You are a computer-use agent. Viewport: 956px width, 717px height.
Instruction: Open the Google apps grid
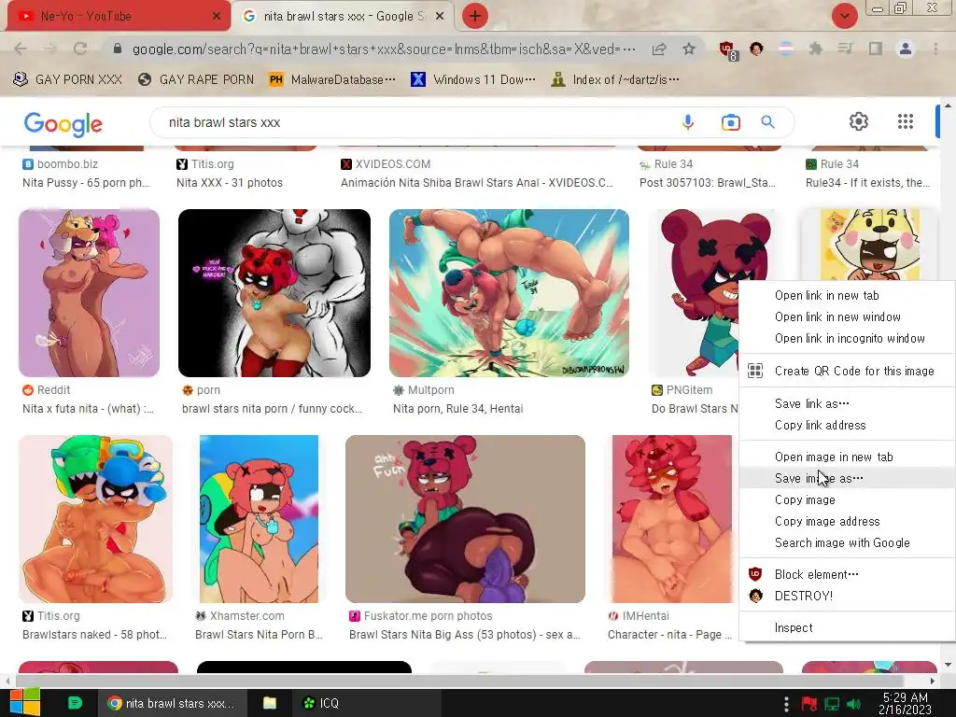(x=906, y=121)
